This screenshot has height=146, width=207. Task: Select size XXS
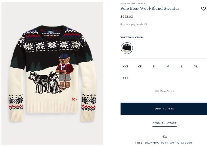[126, 67]
